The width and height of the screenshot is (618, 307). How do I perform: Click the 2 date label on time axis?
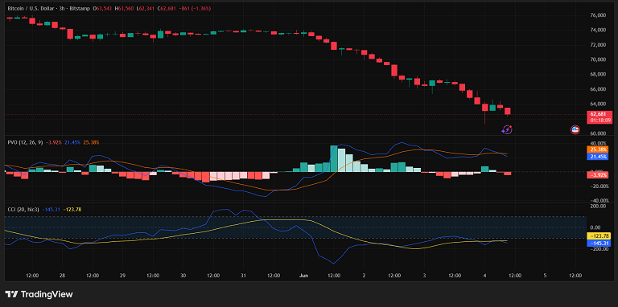(364, 276)
